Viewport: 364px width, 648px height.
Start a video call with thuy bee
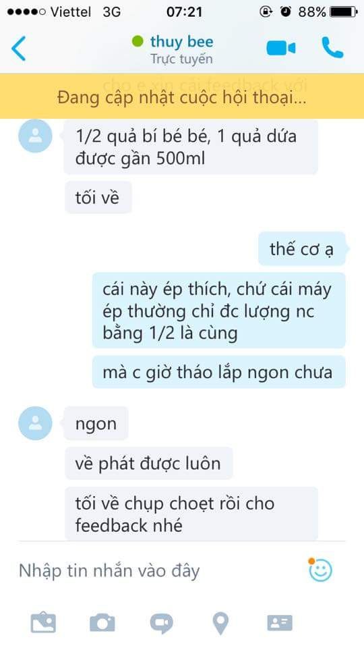tap(280, 49)
